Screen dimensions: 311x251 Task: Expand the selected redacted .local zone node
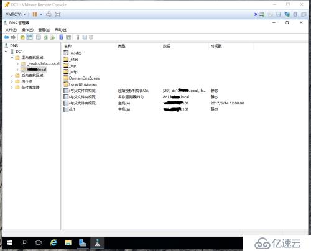[x=17, y=70]
